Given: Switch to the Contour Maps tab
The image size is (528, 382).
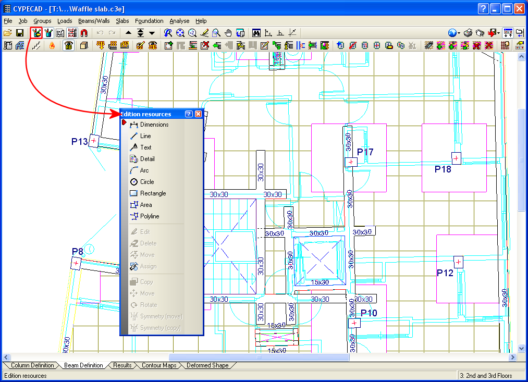Looking at the screenshot, I should click(x=158, y=365).
